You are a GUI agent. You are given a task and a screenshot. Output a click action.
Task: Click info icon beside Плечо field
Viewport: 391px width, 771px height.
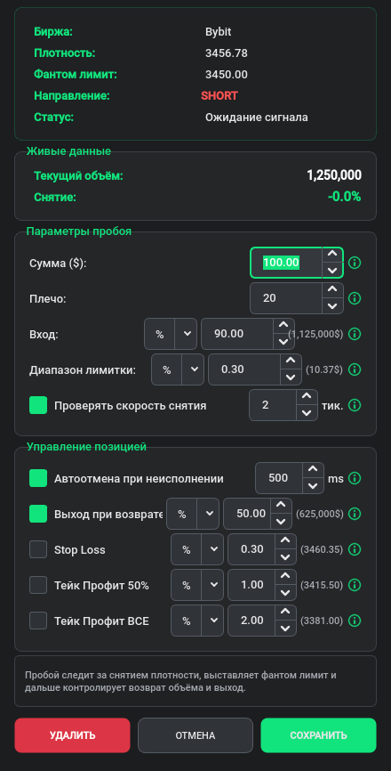point(355,298)
